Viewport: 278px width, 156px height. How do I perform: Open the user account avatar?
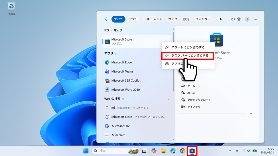tap(247, 19)
